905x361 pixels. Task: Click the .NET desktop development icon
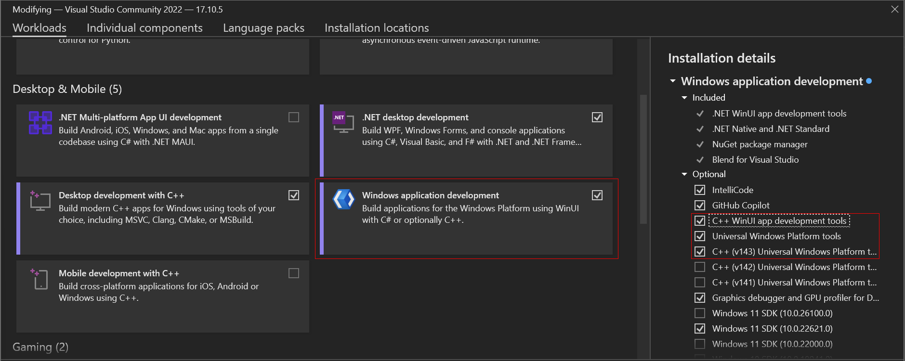pyautogui.click(x=343, y=122)
